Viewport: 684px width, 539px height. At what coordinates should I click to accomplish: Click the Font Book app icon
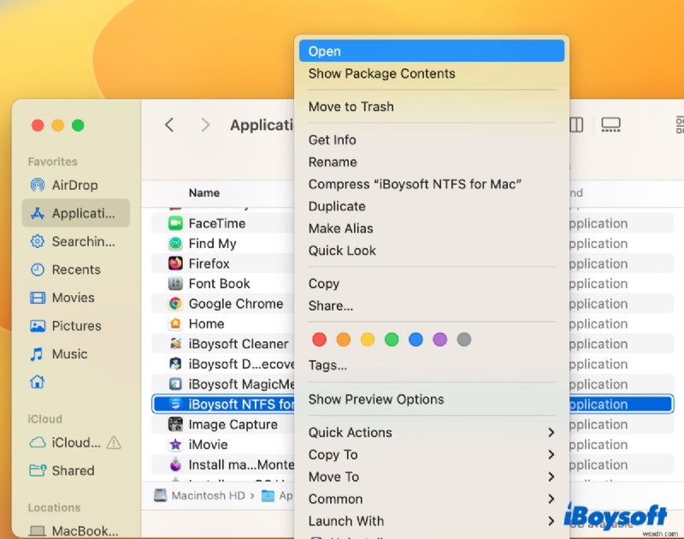click(x=175, y=284)
